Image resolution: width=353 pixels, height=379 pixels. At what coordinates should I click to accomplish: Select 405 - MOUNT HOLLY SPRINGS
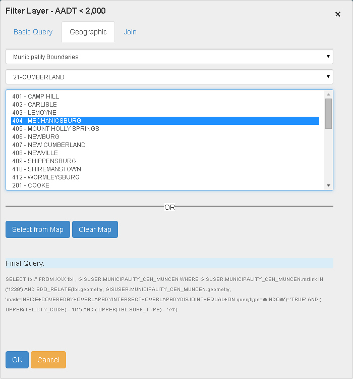pyautogui.click(x=56, y=129)
